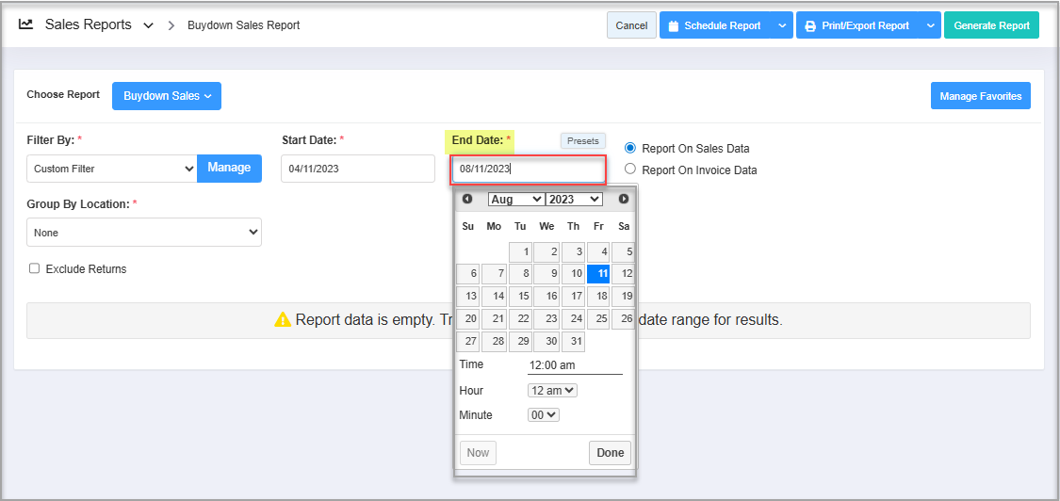The height and width of the screenshot is (501, 1060).
Task: Open the date Presets button
Action: [582, 140]
